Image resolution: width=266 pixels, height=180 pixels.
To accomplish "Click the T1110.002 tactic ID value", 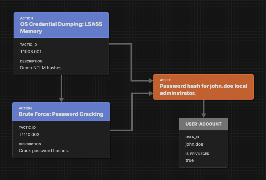I will 29,135.
